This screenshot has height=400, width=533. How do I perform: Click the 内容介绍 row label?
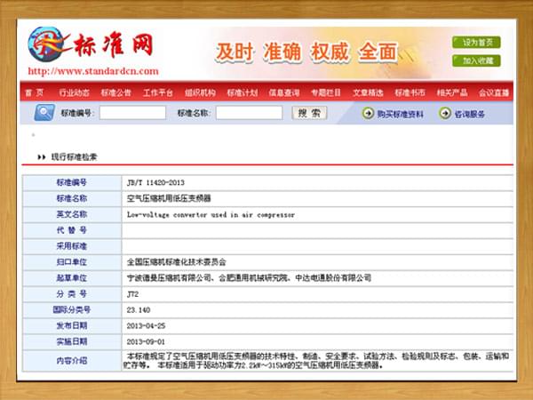[x=72, y=361]
